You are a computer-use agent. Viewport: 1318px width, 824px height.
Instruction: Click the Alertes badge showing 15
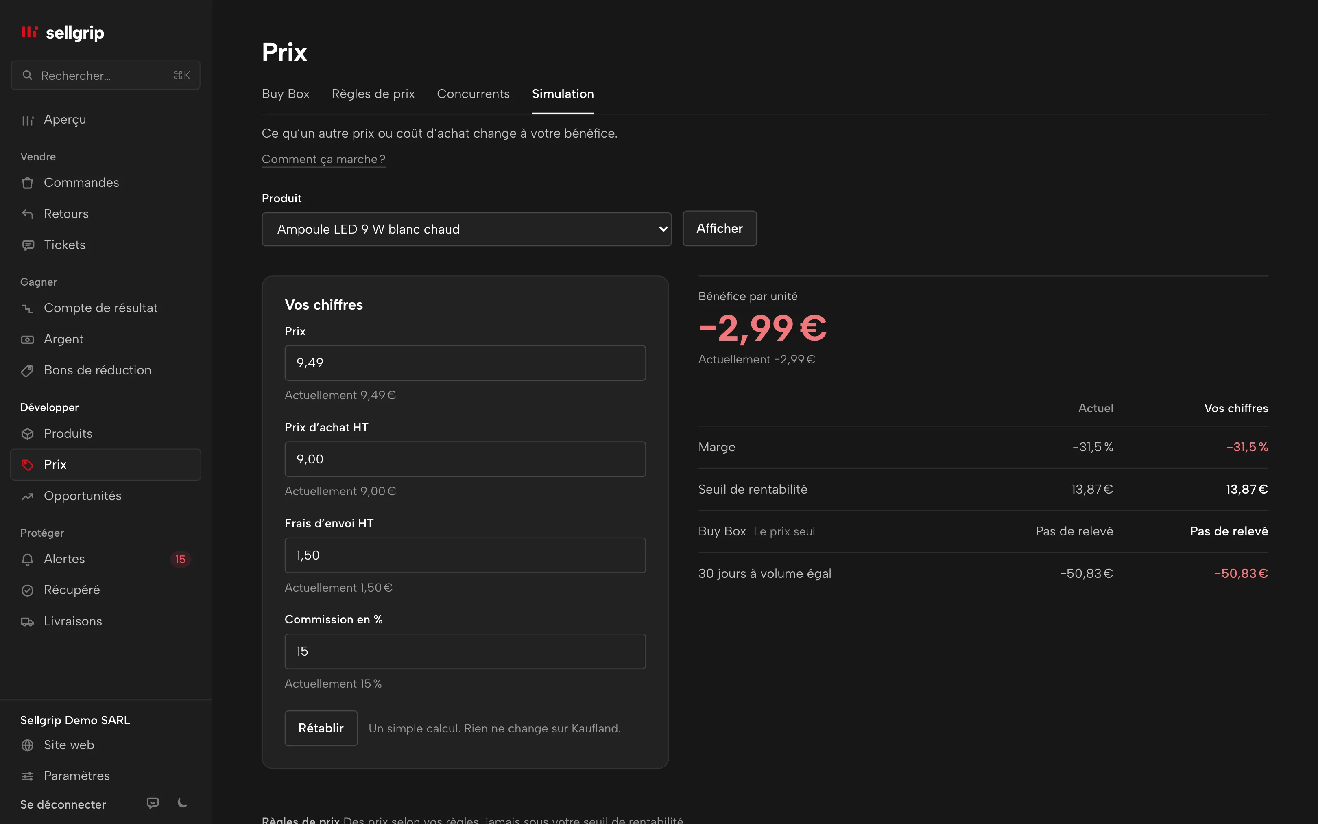[180, 559]
